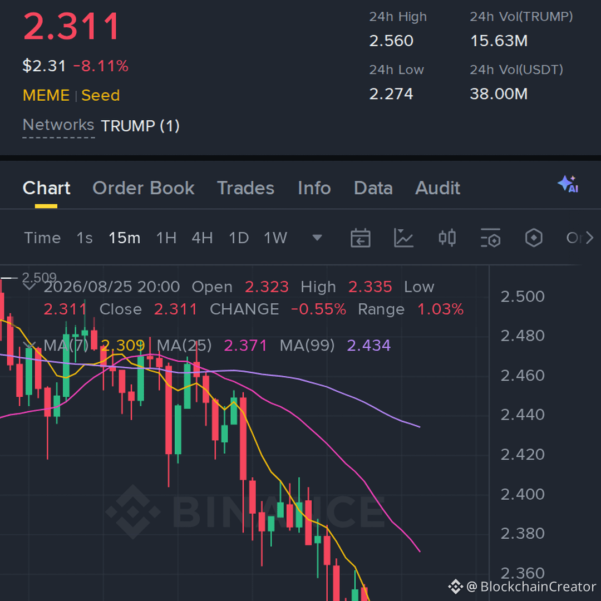Click the 24h Low value 2.274
The image size is (601, 601).
[x=391, y=94]
